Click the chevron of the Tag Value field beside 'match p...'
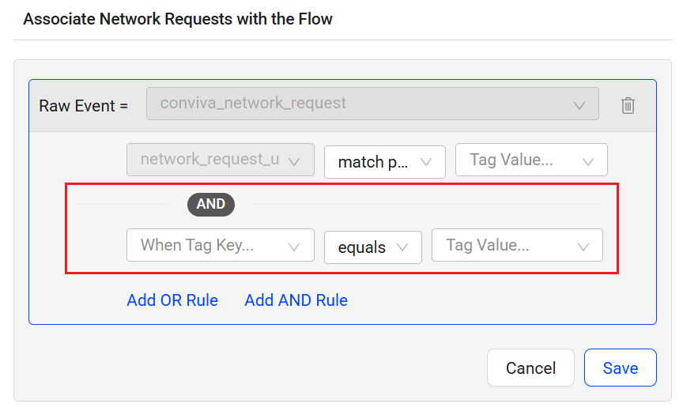 pyautogui.click(x=588, y=161)
